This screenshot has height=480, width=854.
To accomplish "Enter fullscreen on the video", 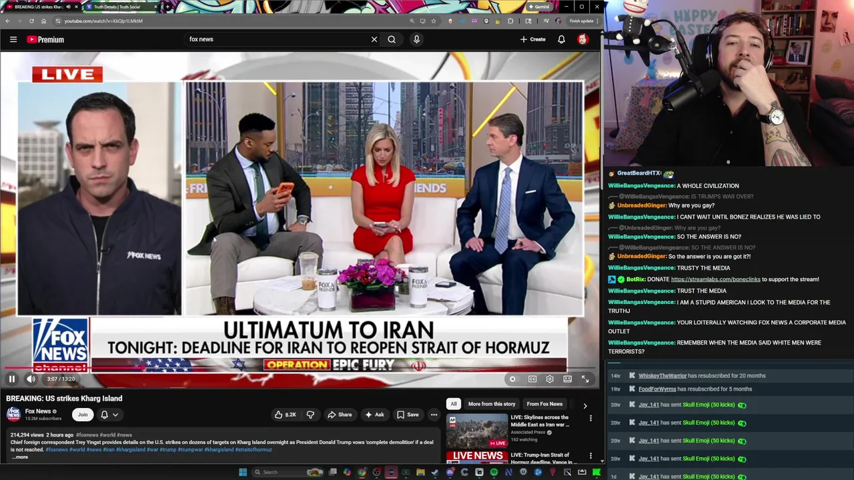I will 585,379.
